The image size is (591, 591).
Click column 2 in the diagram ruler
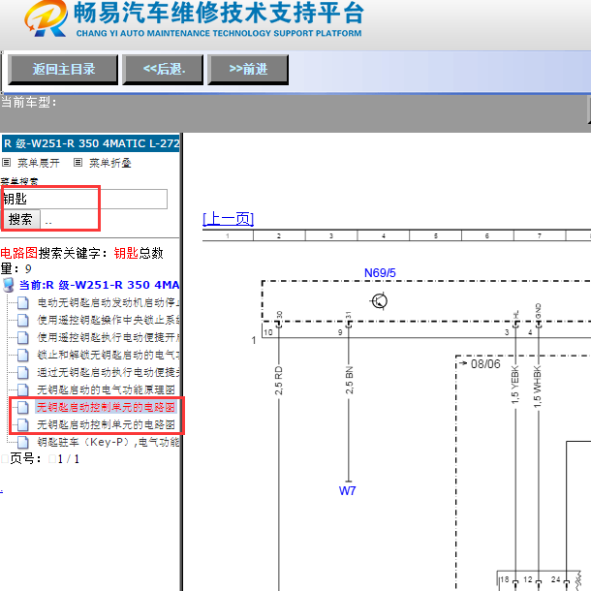[x=279, y=236]
